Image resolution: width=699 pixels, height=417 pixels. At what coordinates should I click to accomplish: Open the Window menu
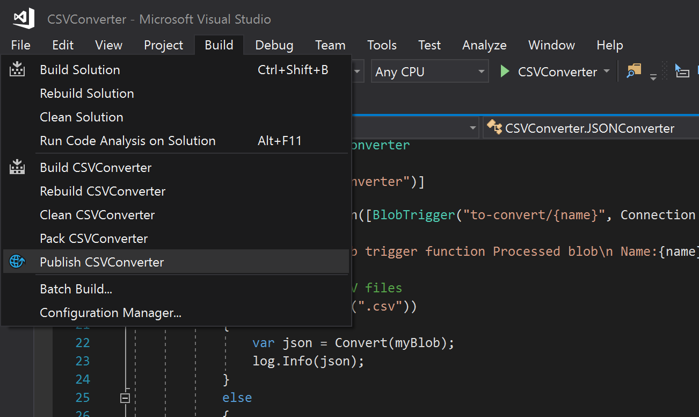[551, 45]
